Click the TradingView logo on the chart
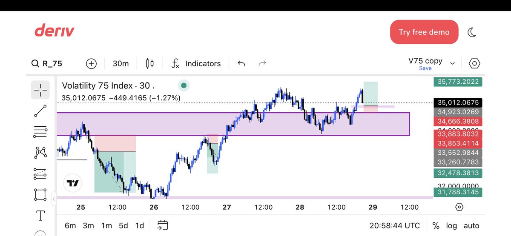 tap(72, 184)
